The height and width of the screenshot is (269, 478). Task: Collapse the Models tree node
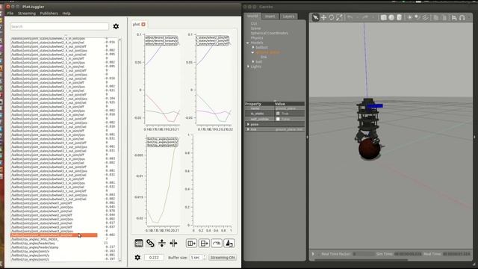coord(247,43)
